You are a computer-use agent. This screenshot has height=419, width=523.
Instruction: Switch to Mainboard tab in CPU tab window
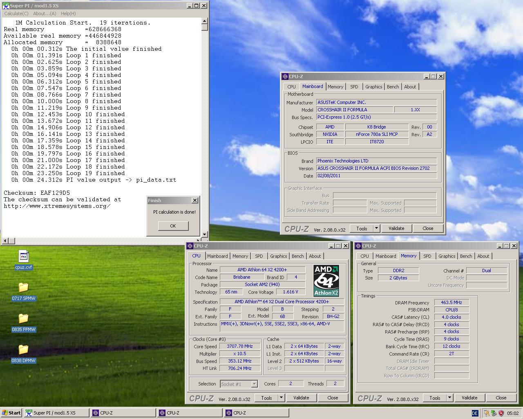click(x=217, y=256)
